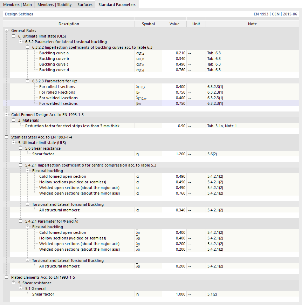Viewport: 302px width, 305px height.
Task: Edit the shear factor η value 1.200
Action: tap(174, 154)
